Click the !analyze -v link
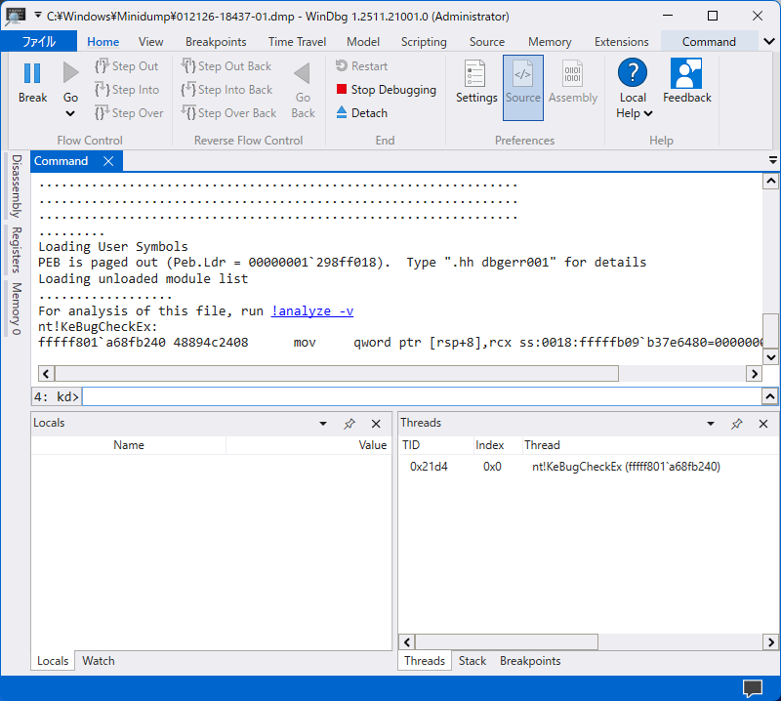 tap(312, 311)
